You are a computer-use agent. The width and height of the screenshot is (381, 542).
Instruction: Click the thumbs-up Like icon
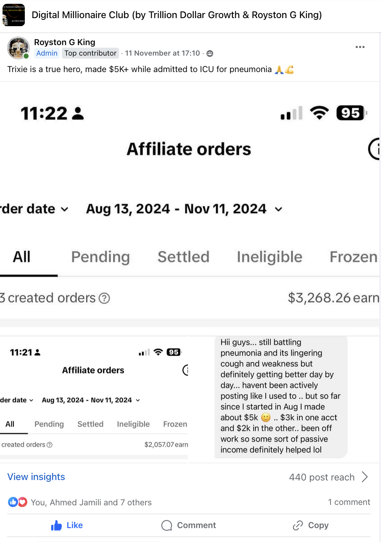tap(56, 526)
